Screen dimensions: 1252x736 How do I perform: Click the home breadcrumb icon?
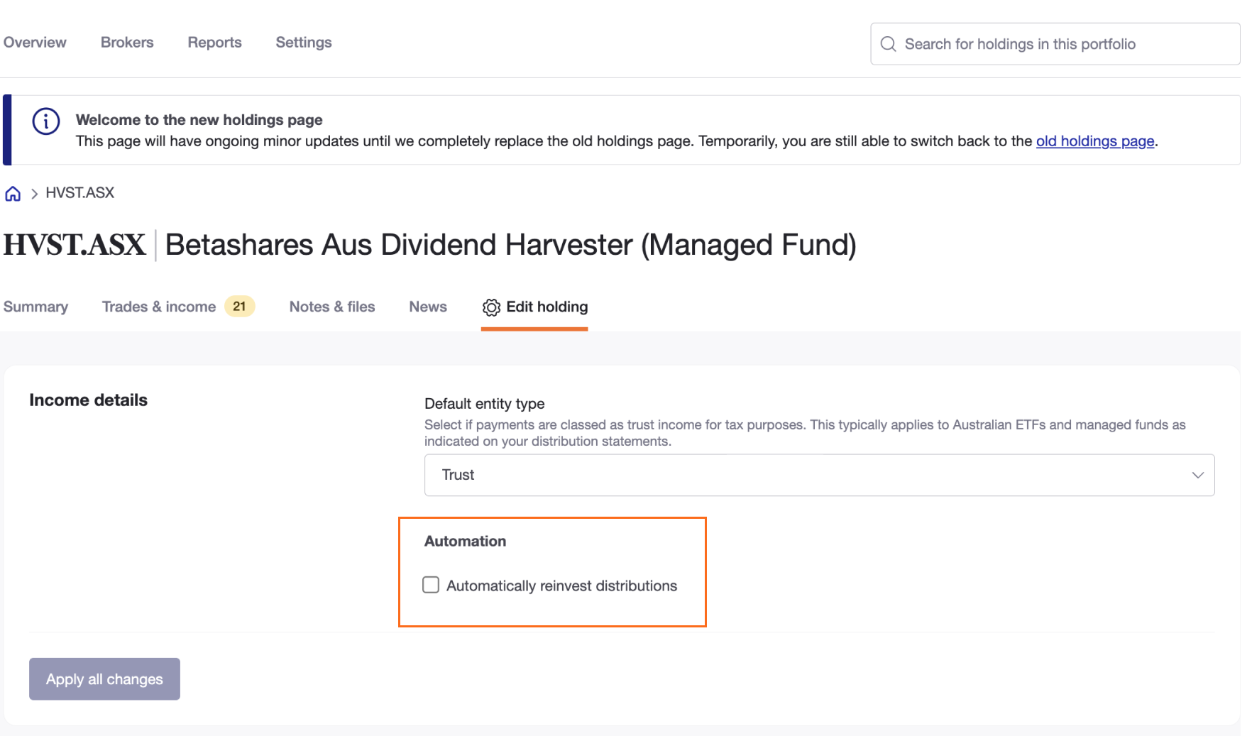[13, 194]
